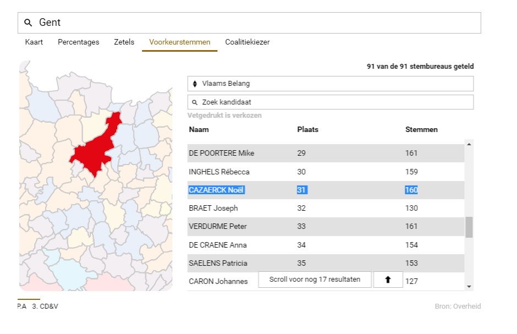Click the highlighted place number 31
This screenshot has width=517, height=334.
[302, 190]
